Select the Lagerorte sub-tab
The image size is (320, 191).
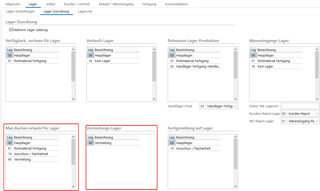tap(85, 11)
